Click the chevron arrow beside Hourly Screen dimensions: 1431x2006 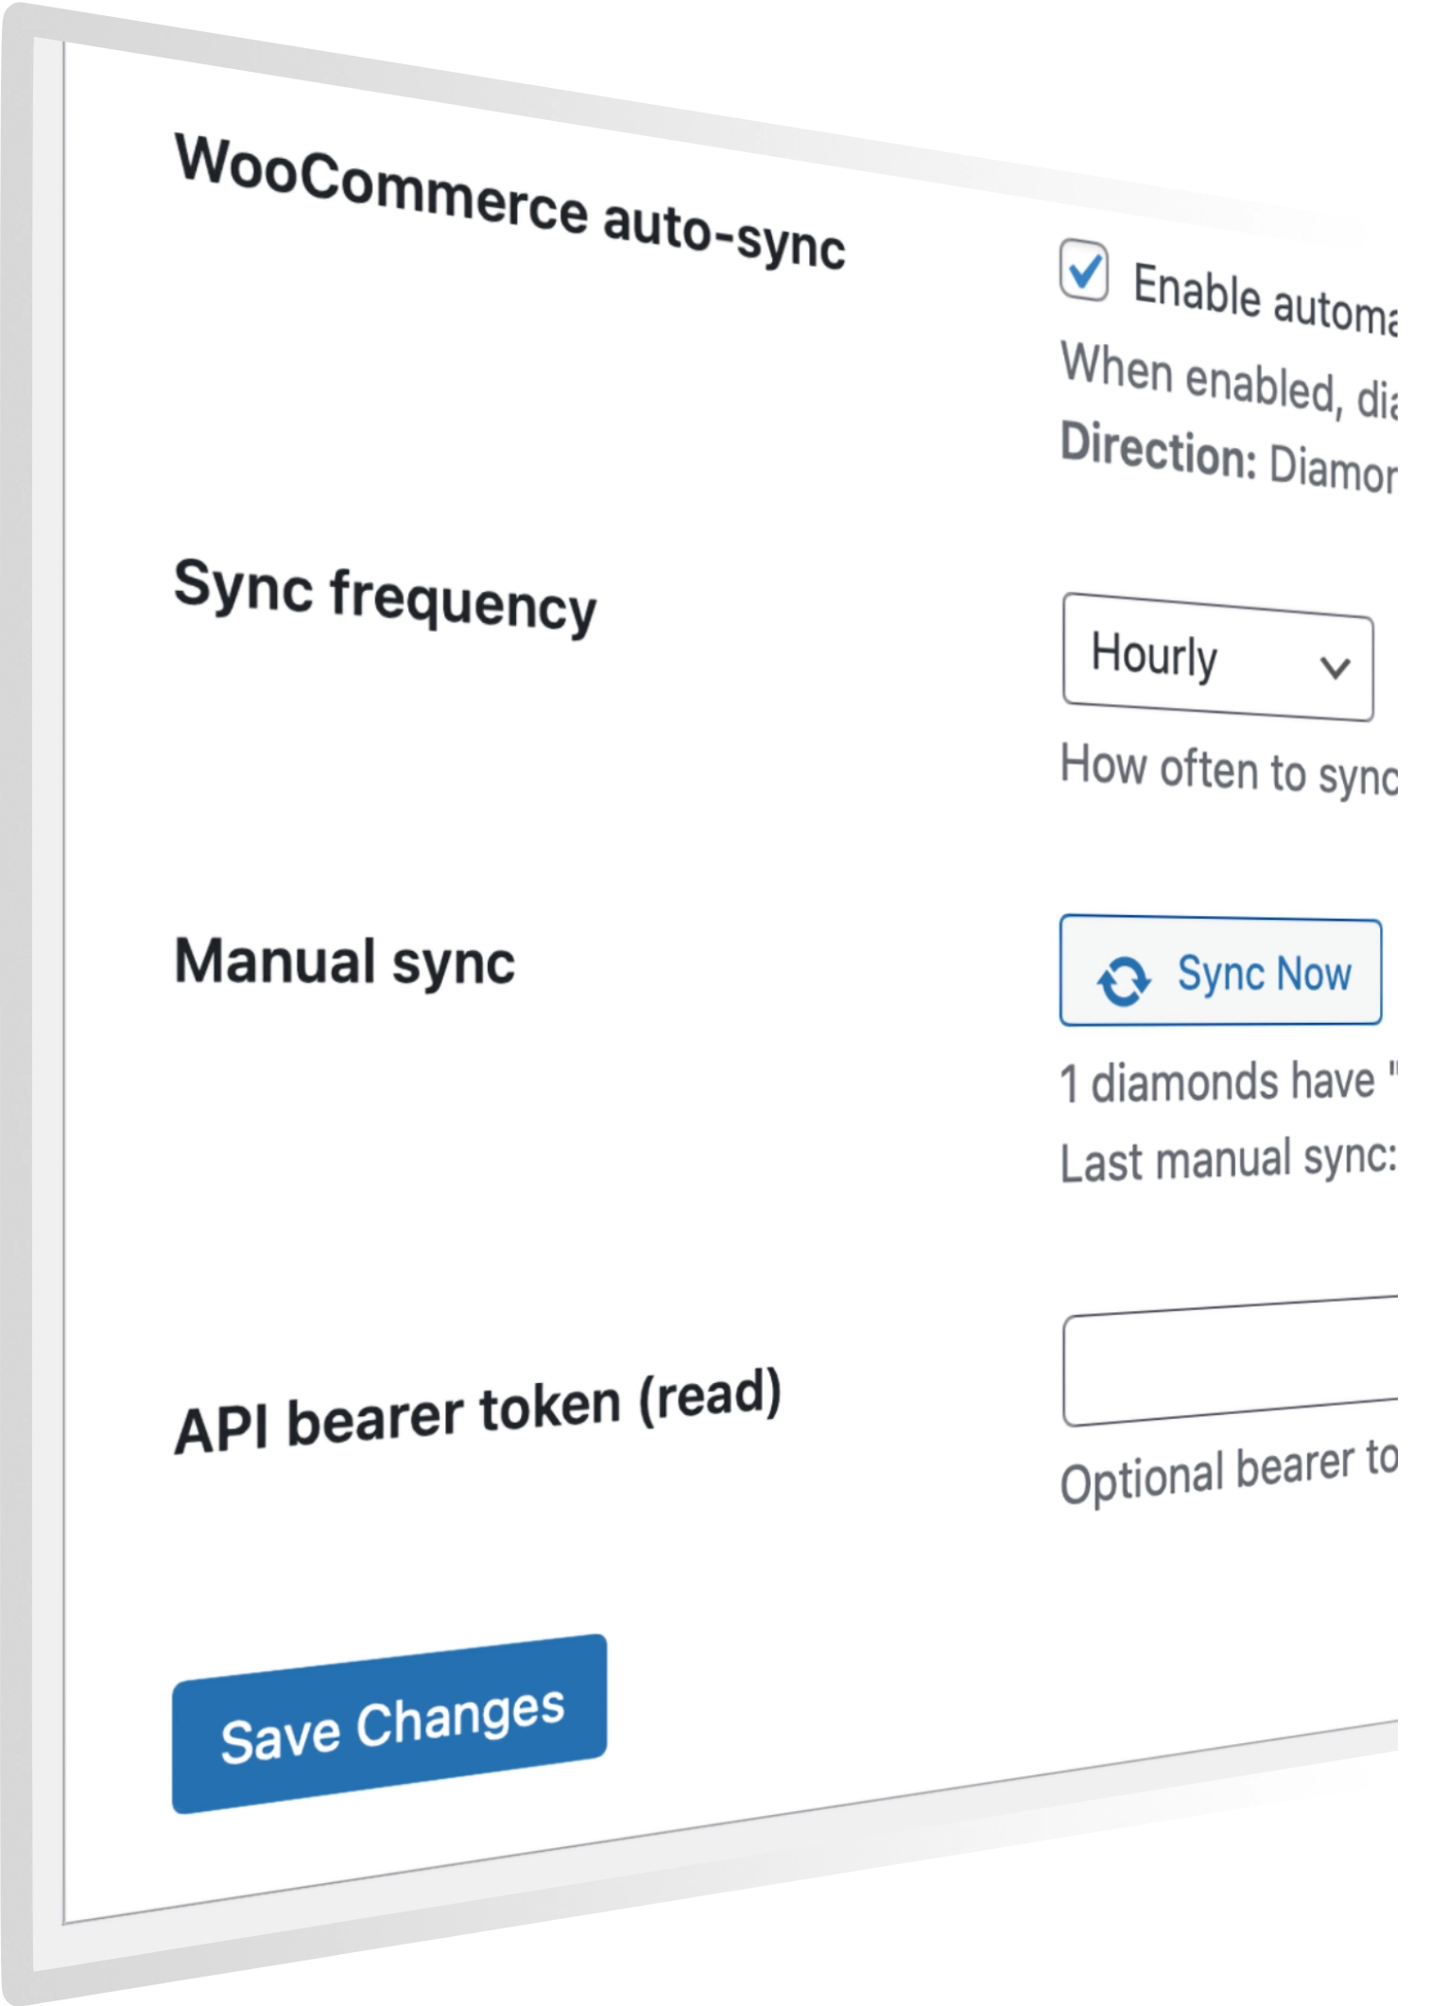(1335, 668)
